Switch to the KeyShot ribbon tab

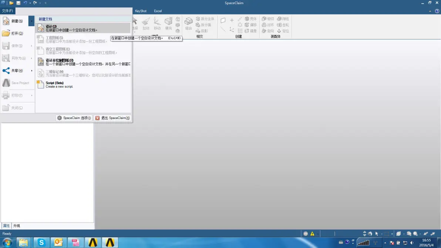pyautogui.click(x=141, y=11)
